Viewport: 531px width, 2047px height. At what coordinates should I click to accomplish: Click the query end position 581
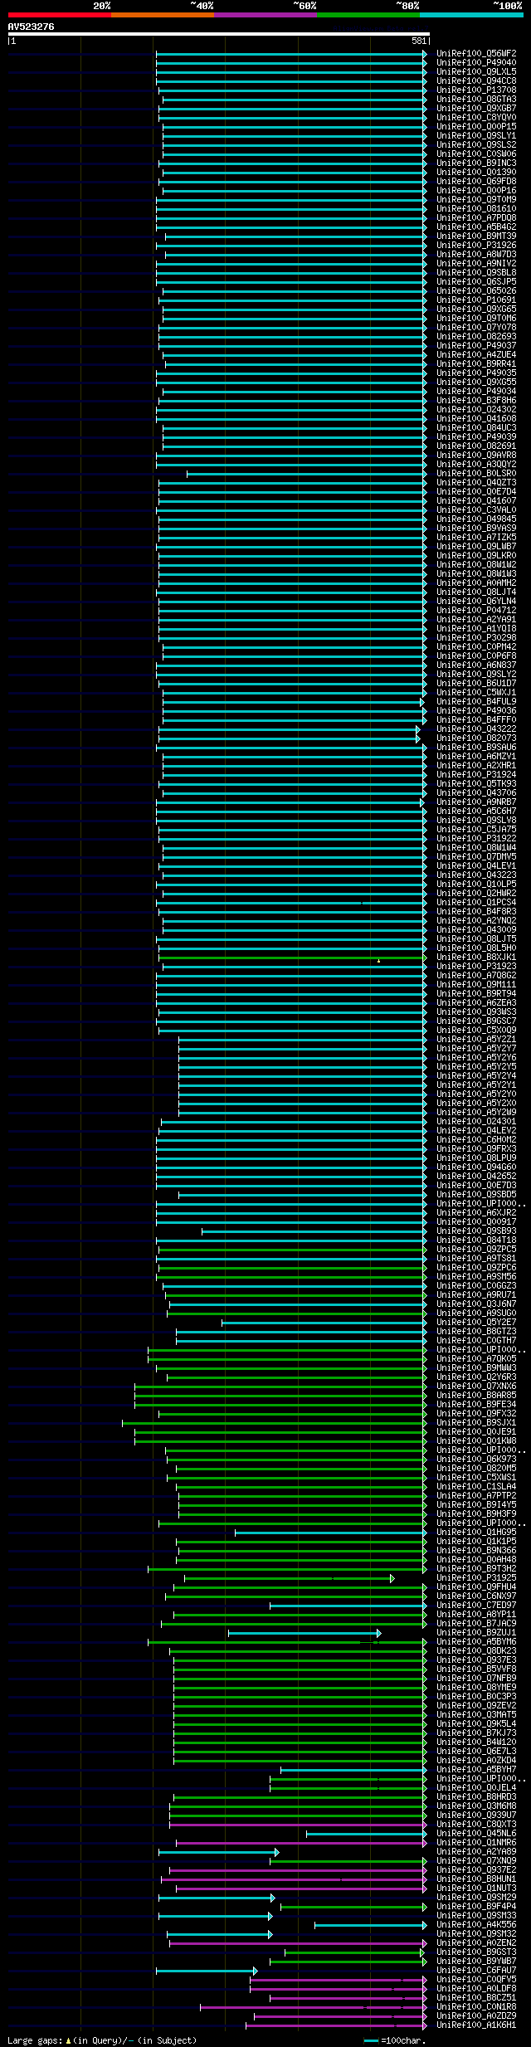point(419,41)
